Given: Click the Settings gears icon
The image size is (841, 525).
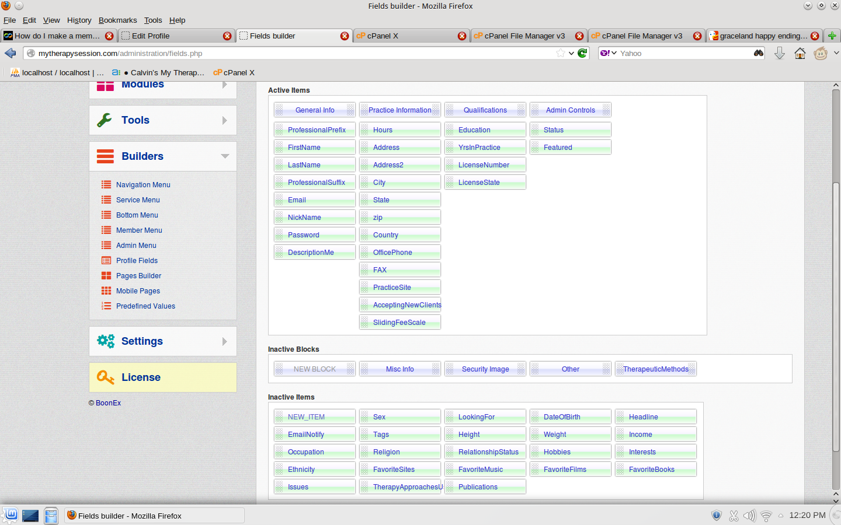Looking at the screenshot, I should click(106, 341).
